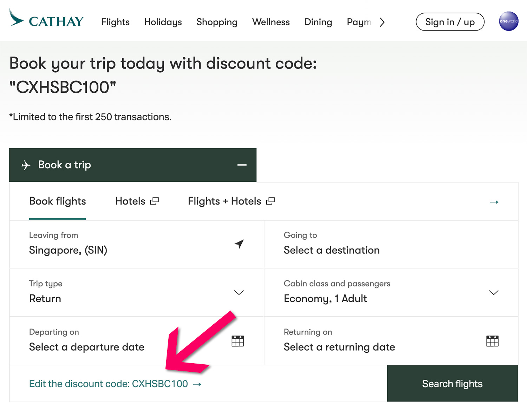
Task: Open the departure date calendar icon
Action: point(238,341)
